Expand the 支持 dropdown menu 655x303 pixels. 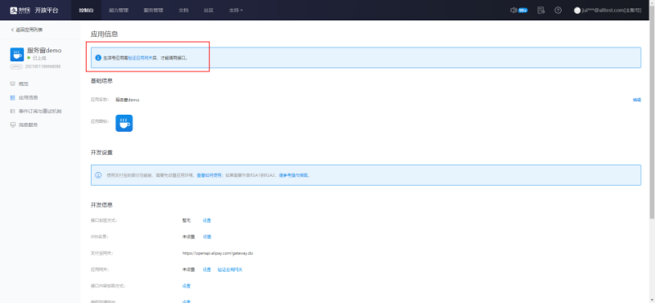tap(236, 10)
